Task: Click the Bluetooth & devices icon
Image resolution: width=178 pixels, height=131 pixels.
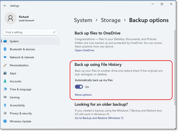Action: click(5, 49)
